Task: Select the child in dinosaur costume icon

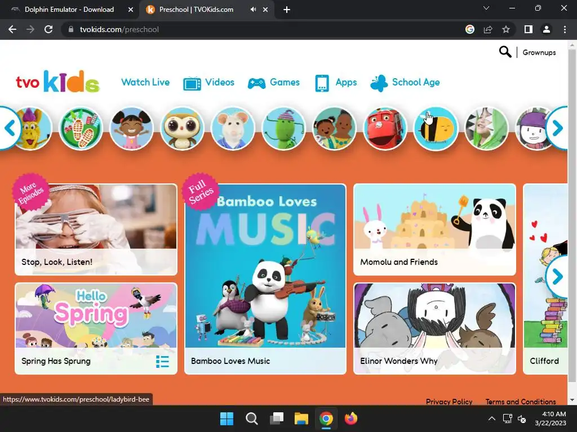Action: tap(486, 128)
